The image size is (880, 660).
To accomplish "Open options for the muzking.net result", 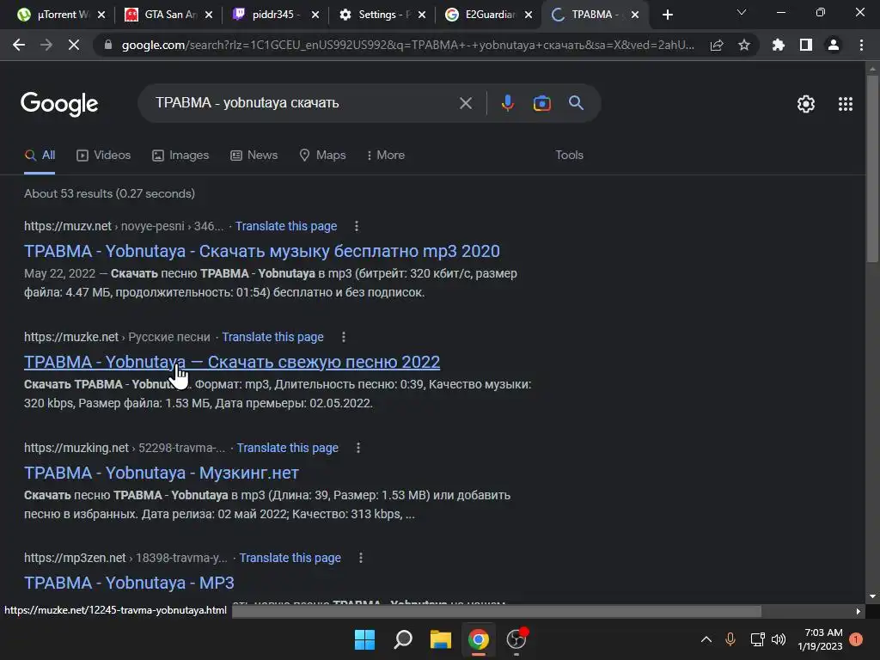I will pos(358,448).
